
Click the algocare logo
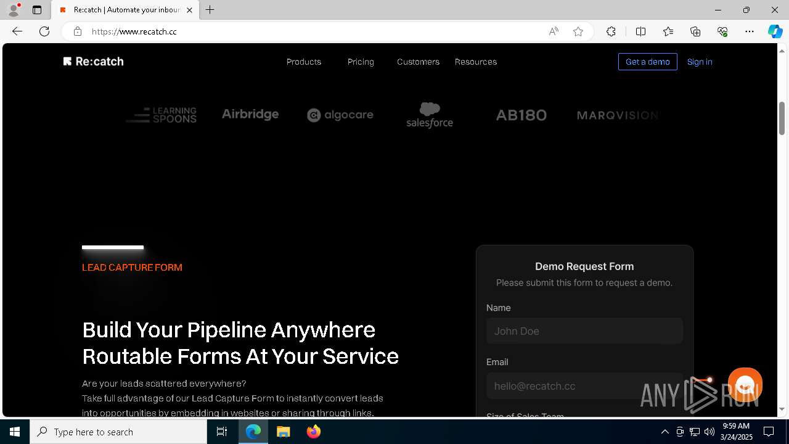coord(340,115)
